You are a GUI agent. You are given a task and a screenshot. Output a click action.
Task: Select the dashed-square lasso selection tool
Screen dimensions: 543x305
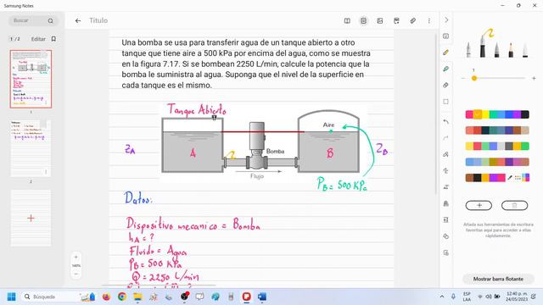point(446,102)
